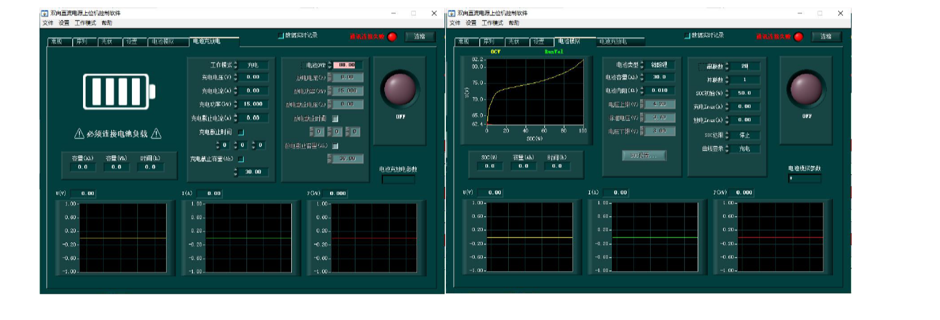Open the SOC达限 selector showing 停止
Image resolution: width=940 pixels, height=320 pixels.
744,135
